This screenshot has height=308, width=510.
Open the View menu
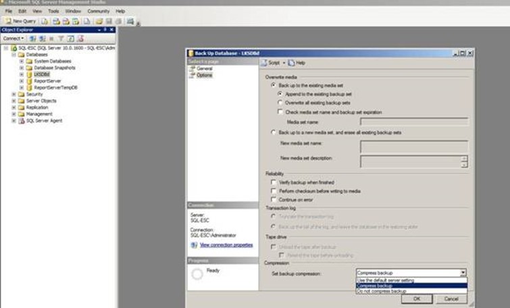coord(37,11)
